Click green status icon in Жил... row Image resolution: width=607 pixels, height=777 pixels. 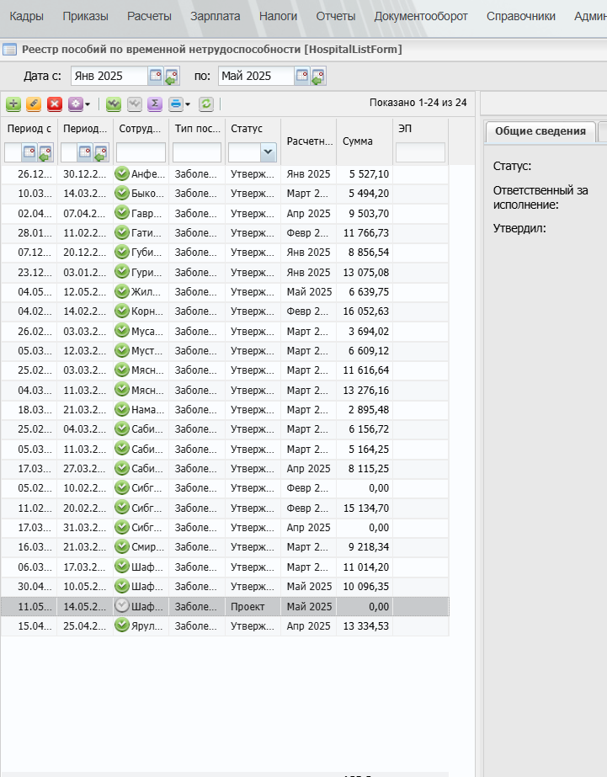click(x=122, y=291)
